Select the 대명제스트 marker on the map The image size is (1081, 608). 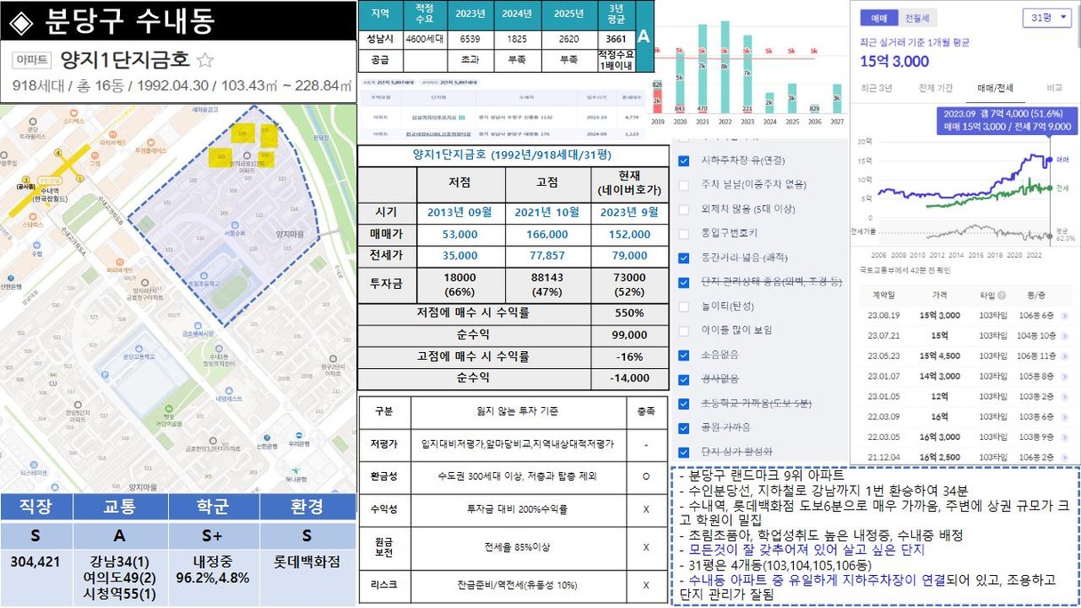tap(228, 390)
